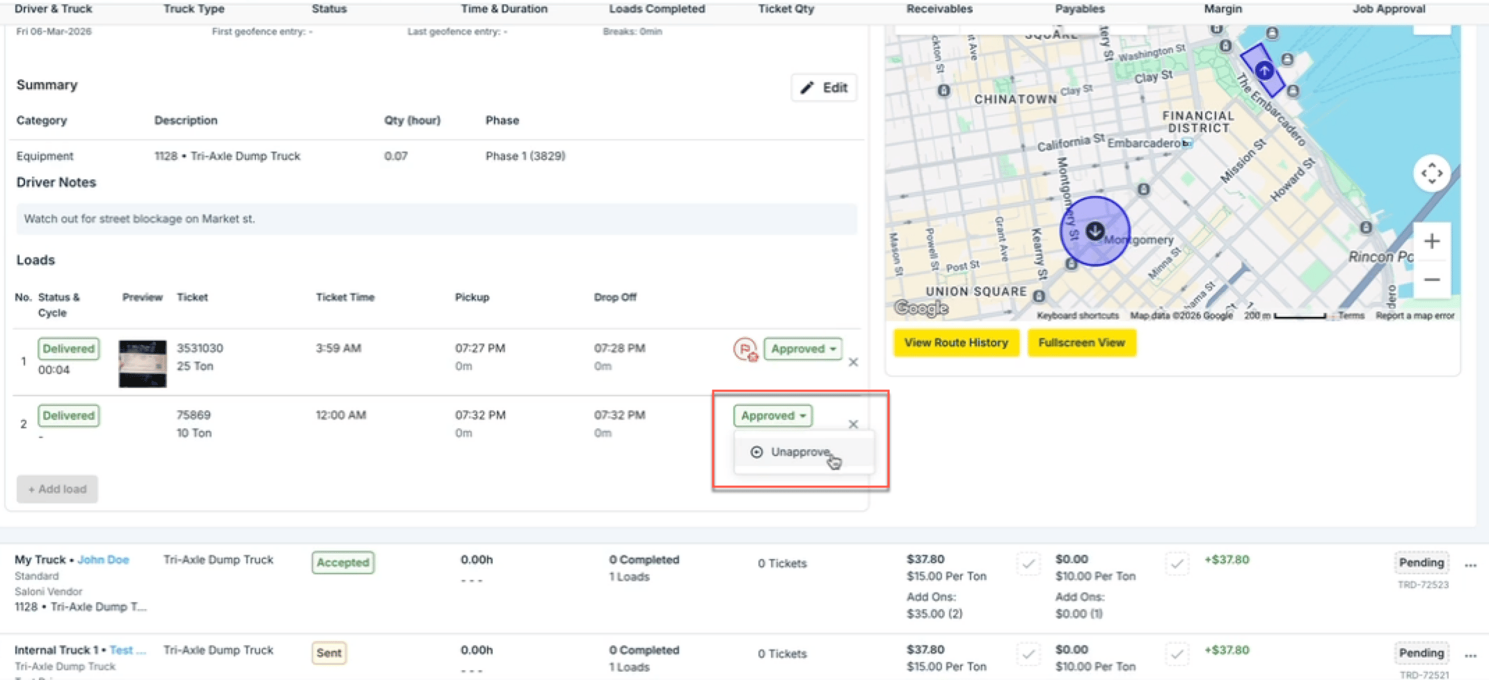Viewport: 1489px width, 680px height.
Task: Remove load 1 with its X icon
Action: 853,362
